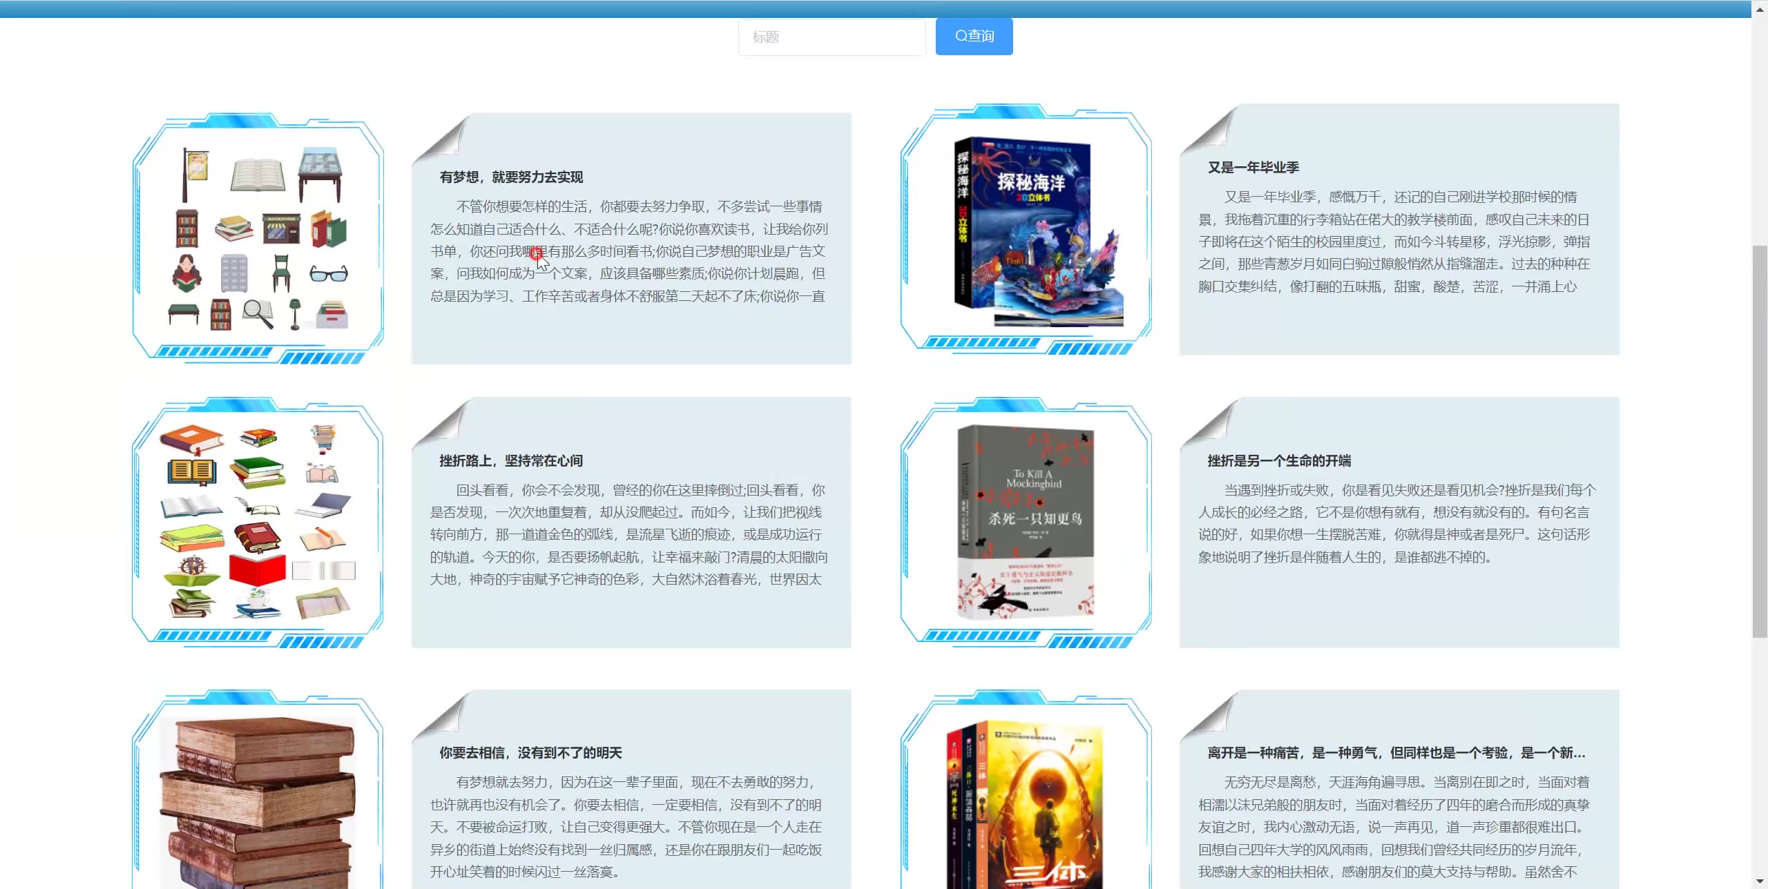This screenshot has height=889, width=1768.
Task: Click the scrollbar down arrow
Action: tap(1760, 881)
